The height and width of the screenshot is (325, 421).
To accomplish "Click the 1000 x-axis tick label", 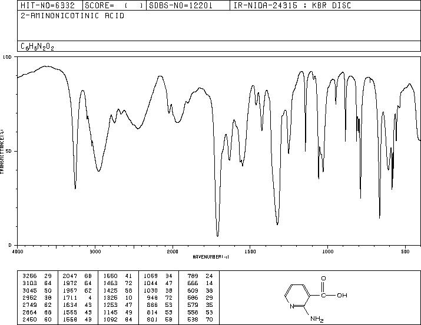I will (327, 252).
